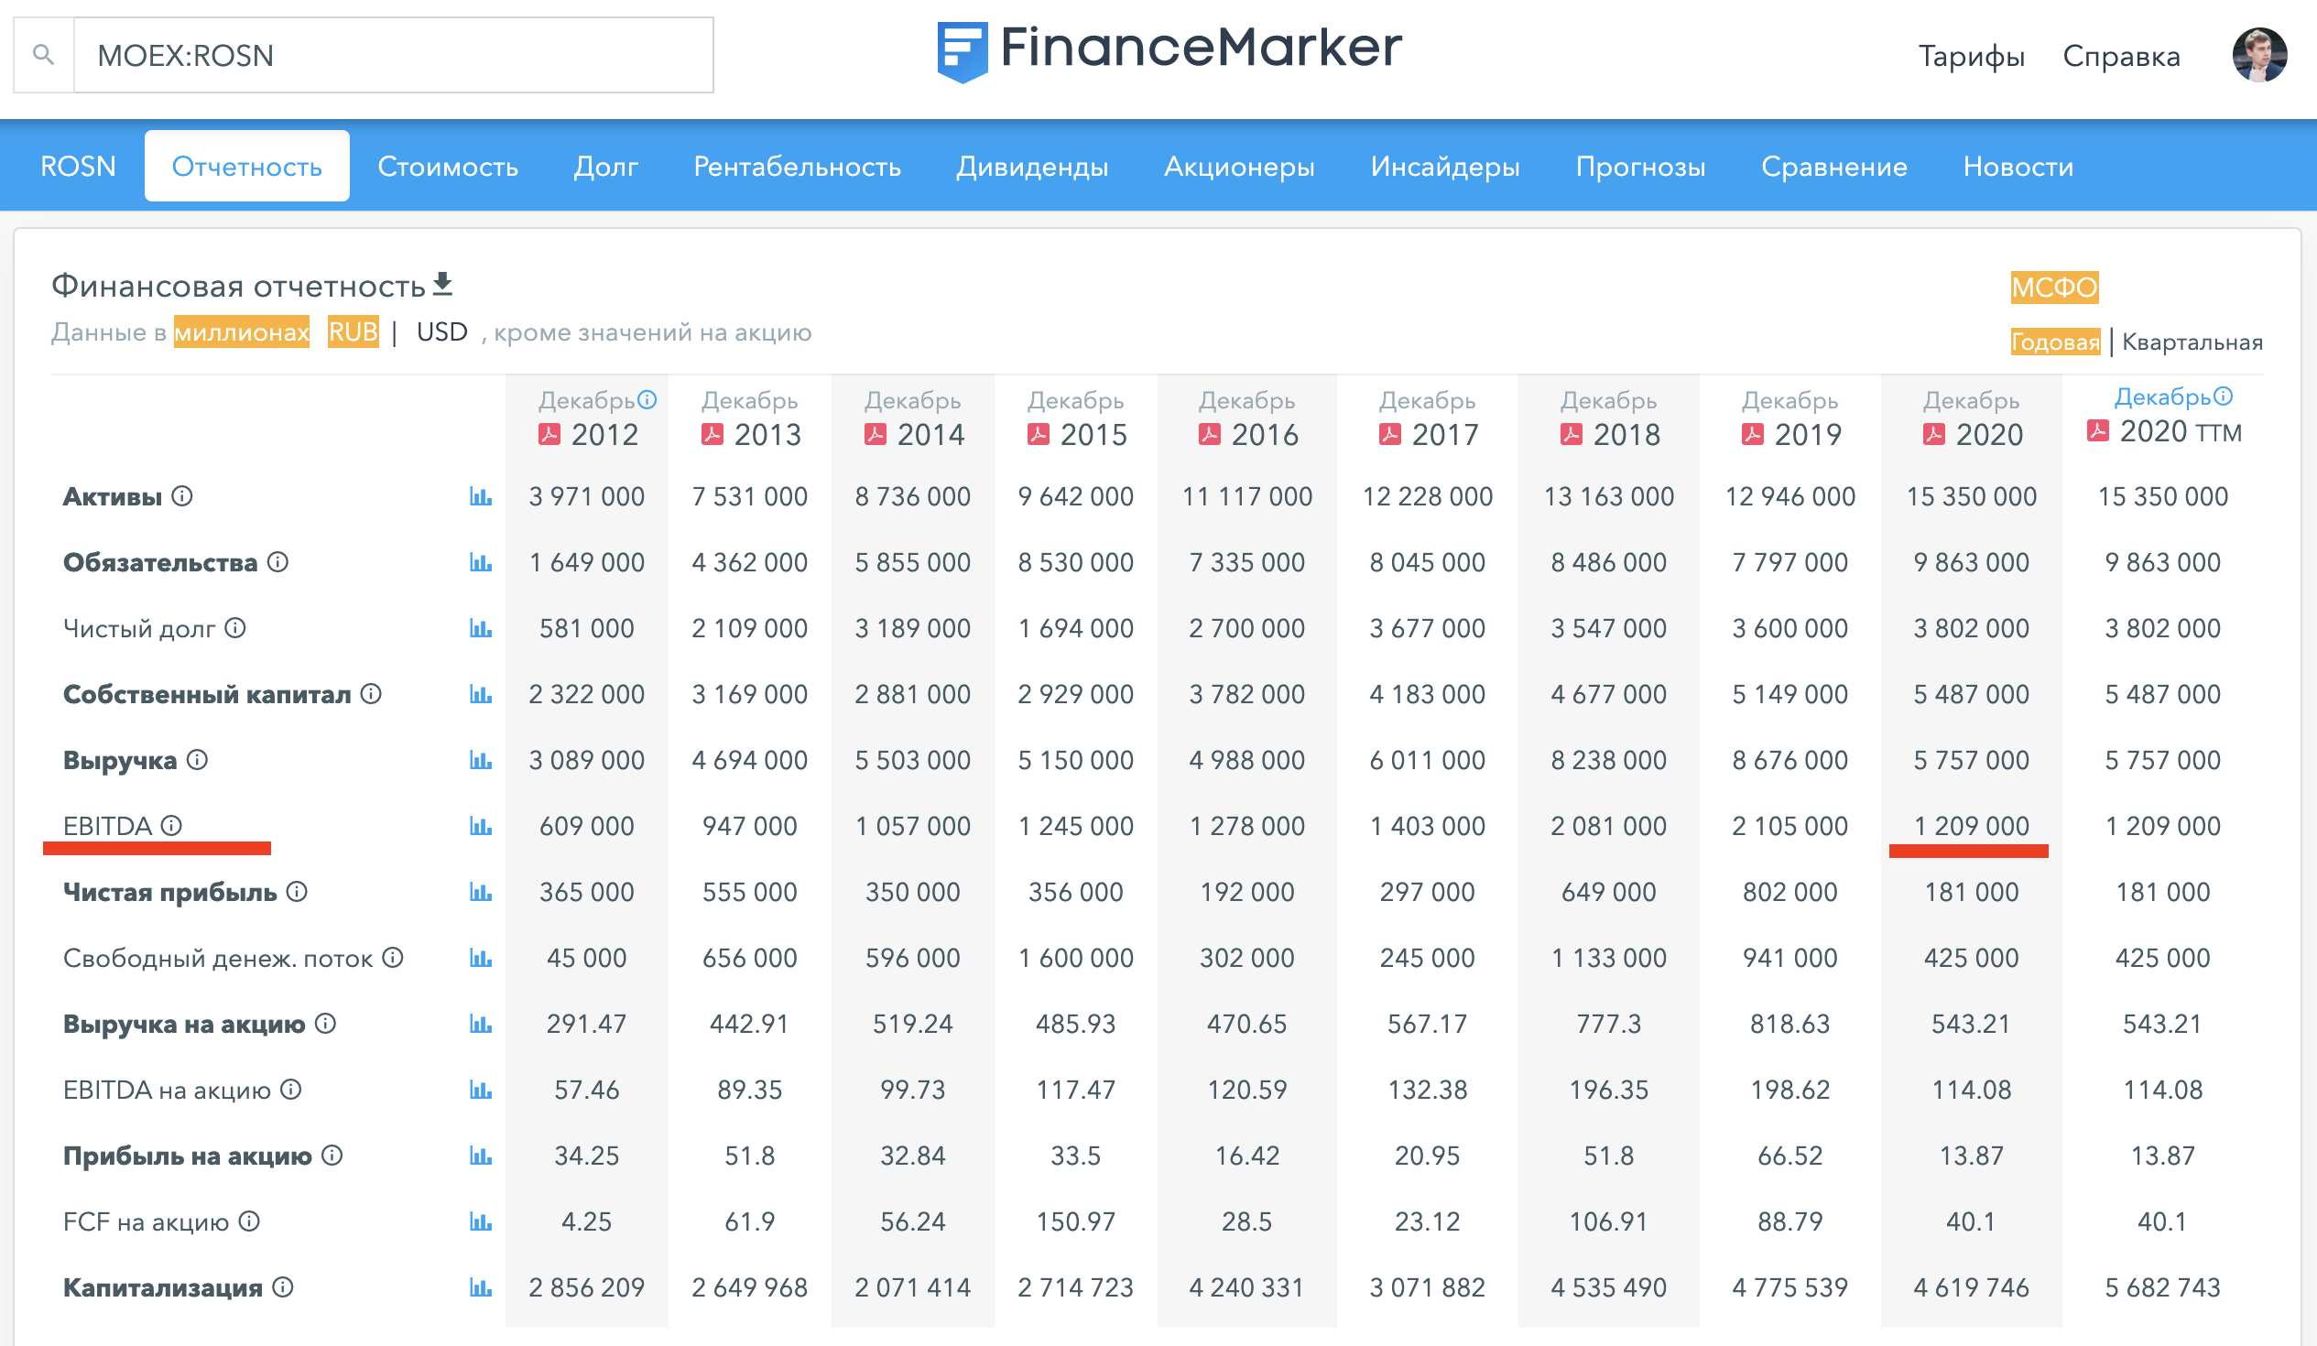Select RUB currency
This screenshot has height=1346, width=2317.
pyautogui.click(x=354, y=331)
